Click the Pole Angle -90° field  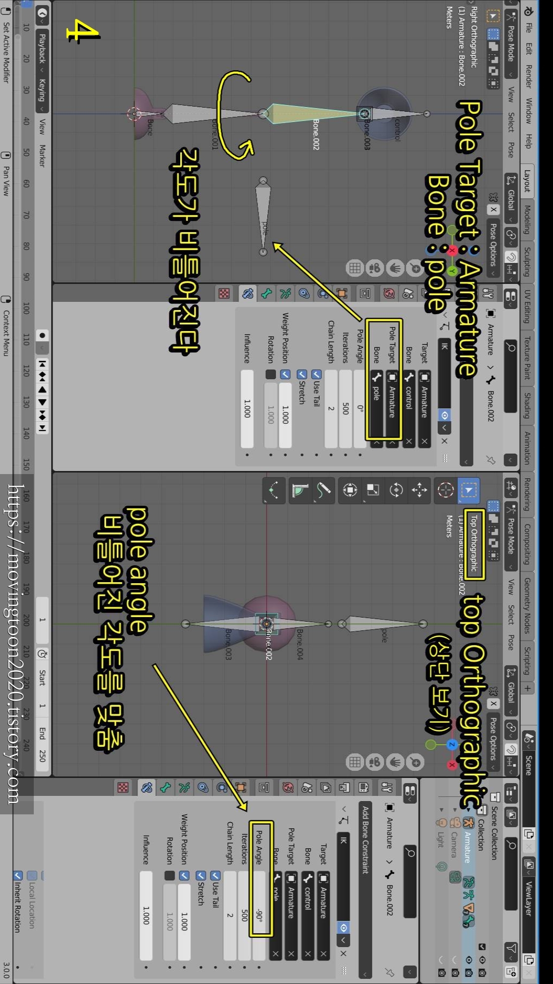(x=259, y=915)
